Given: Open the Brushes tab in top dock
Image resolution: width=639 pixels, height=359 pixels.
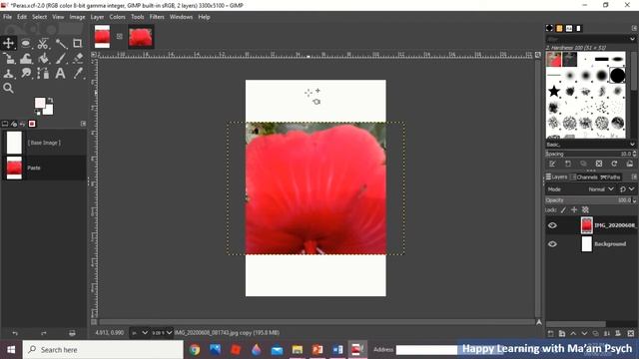Looking at the screenshot, I should (x=549, y=28).
